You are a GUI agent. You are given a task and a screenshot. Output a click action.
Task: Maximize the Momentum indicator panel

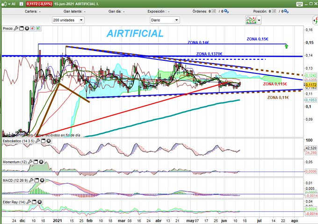tap(36, 162)
